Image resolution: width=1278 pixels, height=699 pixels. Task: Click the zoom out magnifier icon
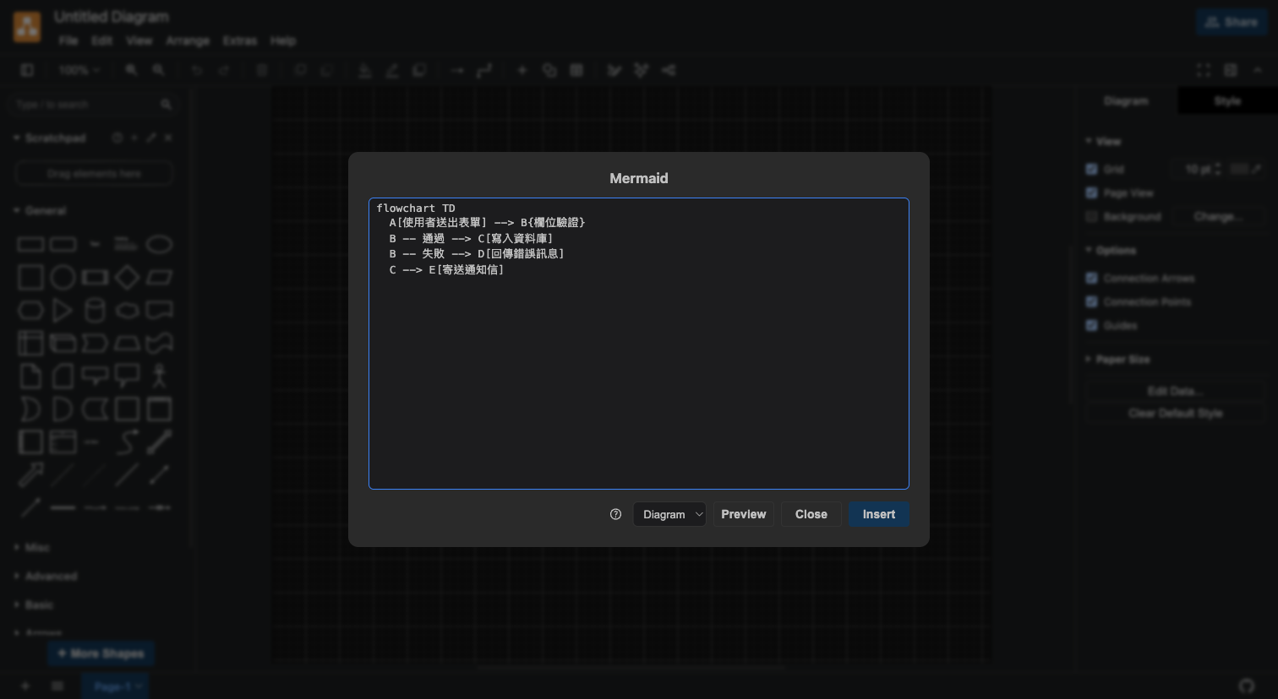pyautogui.click(x=159, y=70)
